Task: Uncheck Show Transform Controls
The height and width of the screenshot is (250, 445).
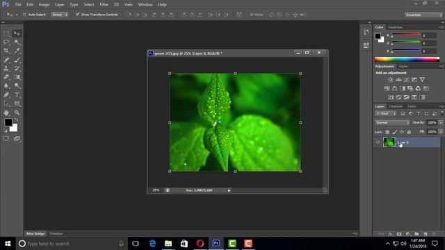Action: point(77,14)
